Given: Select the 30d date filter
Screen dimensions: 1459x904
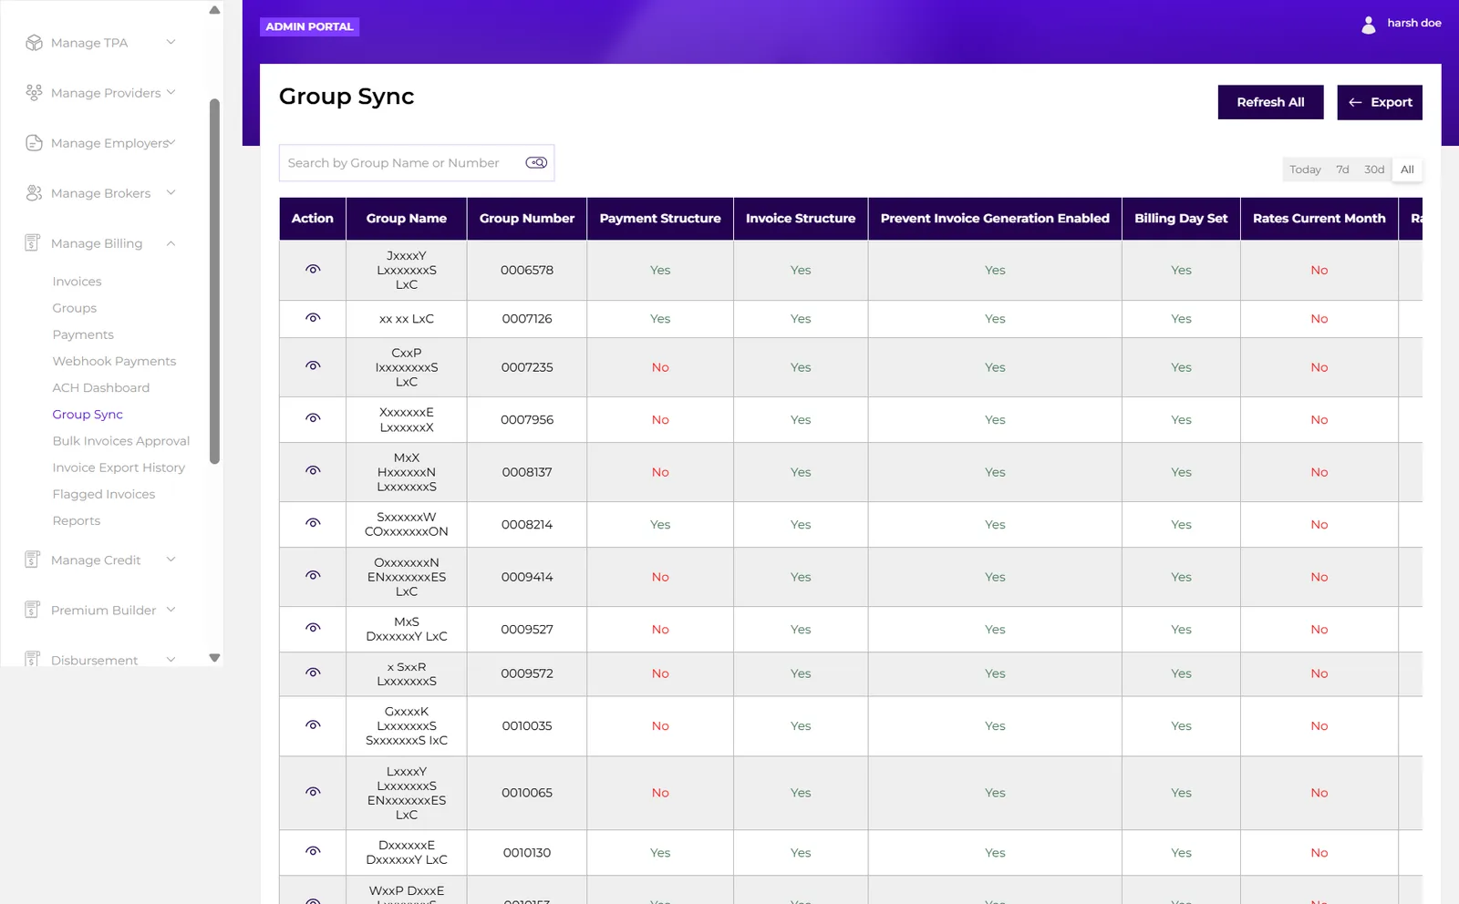Looking at the screenshot, I should (x=1374, y=169).
